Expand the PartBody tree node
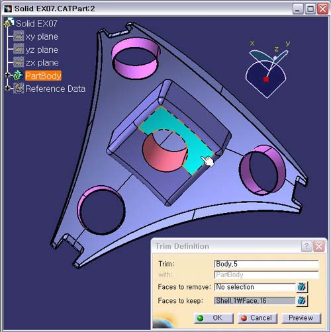The image size is (331, 332). 7,75
